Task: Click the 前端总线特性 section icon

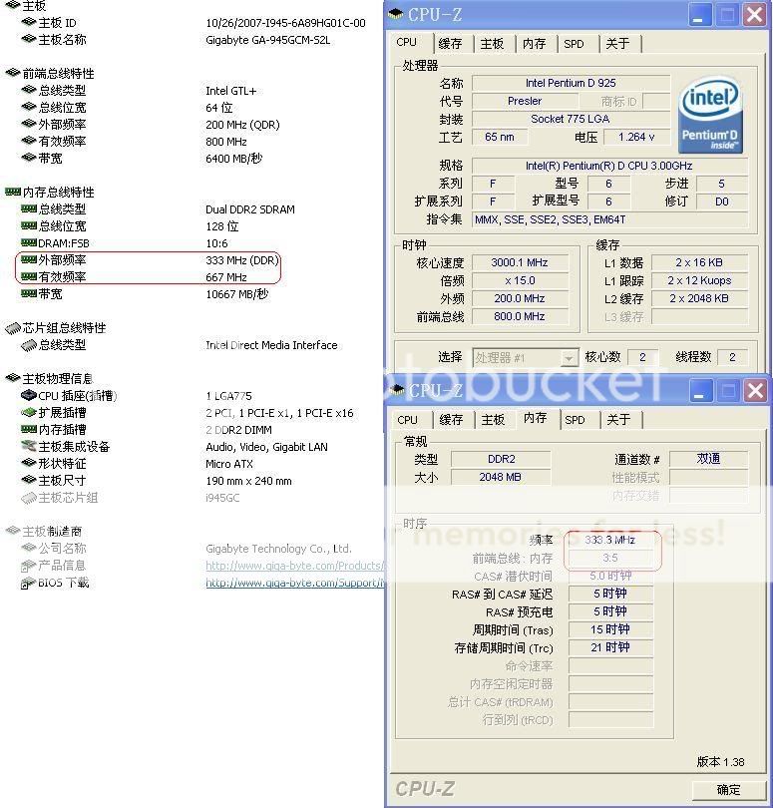Action: point(13,73)
